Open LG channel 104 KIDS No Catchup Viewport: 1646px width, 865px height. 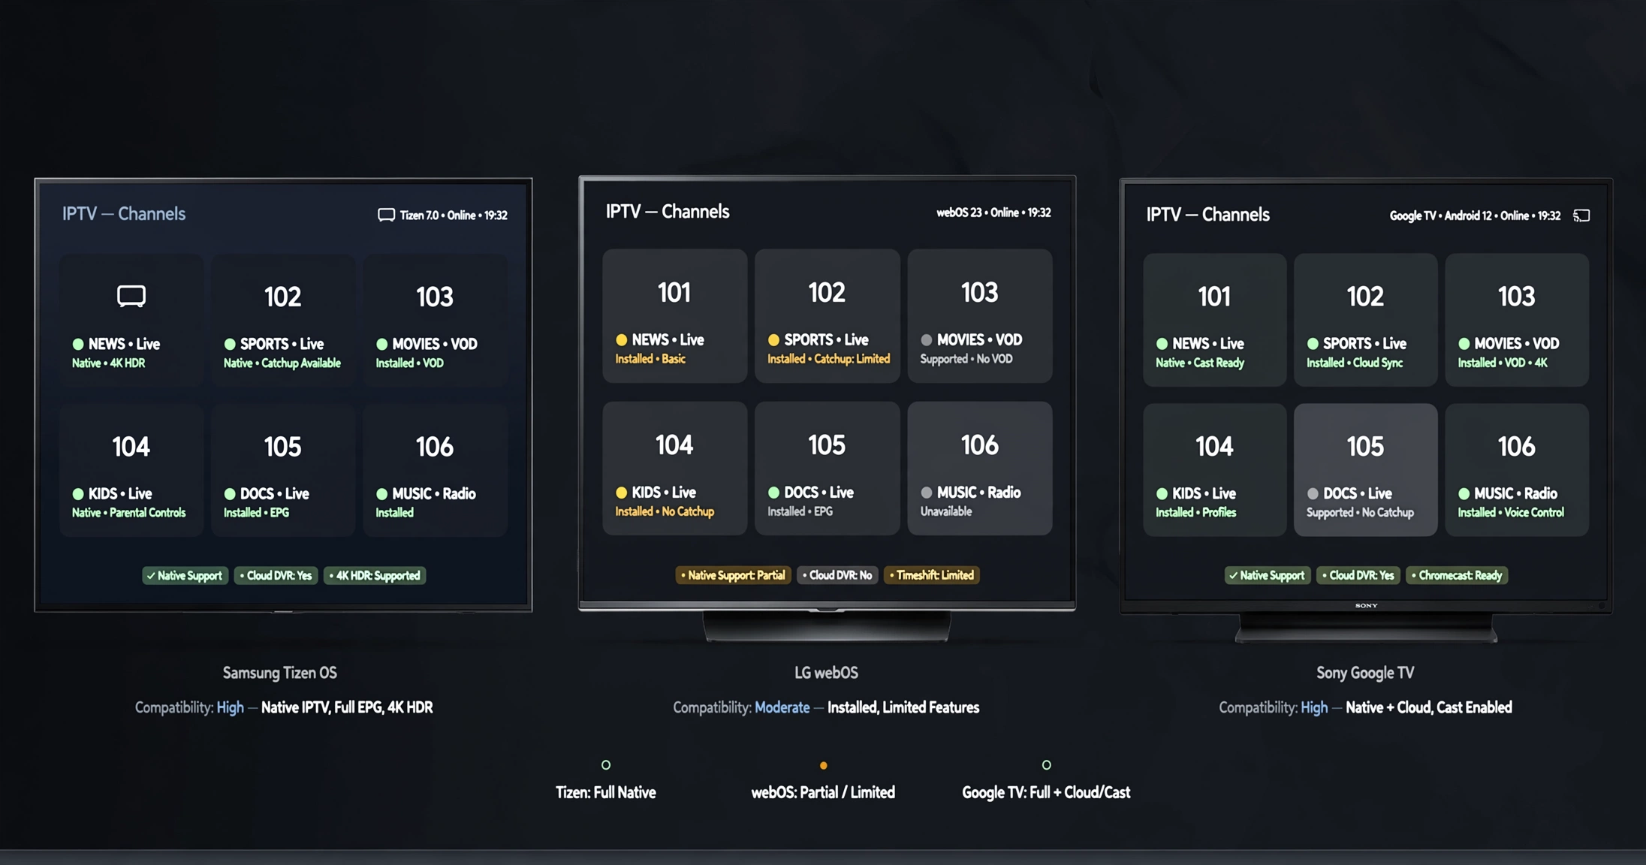(674, 469)
